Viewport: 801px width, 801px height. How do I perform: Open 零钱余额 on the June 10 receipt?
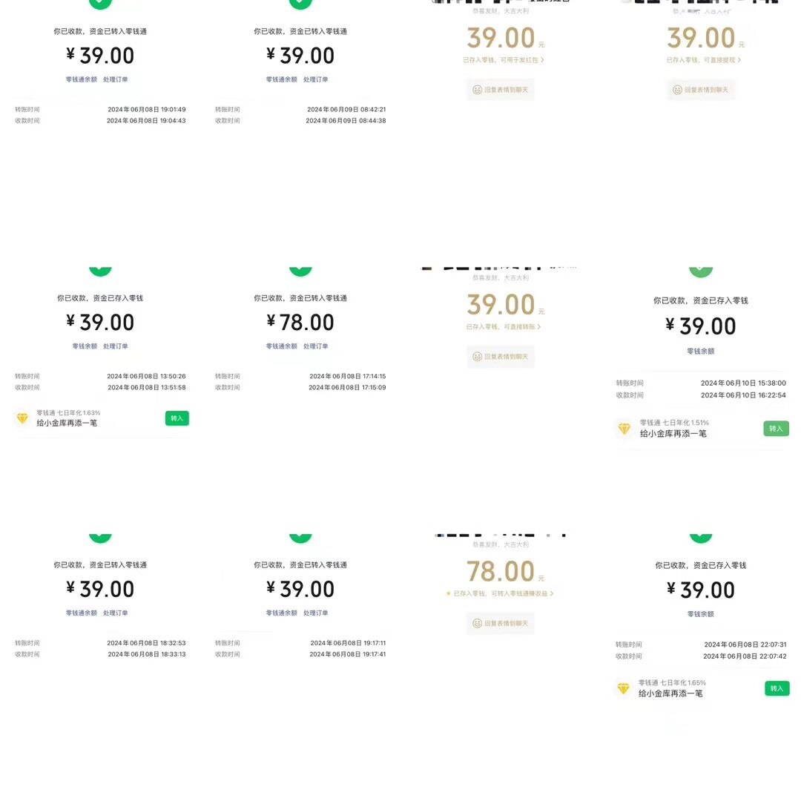(x=701, y=352)
